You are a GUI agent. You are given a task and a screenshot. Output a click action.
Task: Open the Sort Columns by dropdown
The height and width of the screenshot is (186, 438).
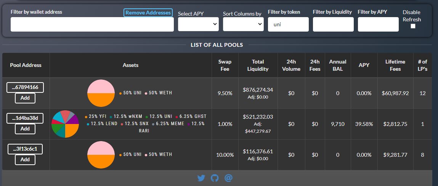click(243, 24)
